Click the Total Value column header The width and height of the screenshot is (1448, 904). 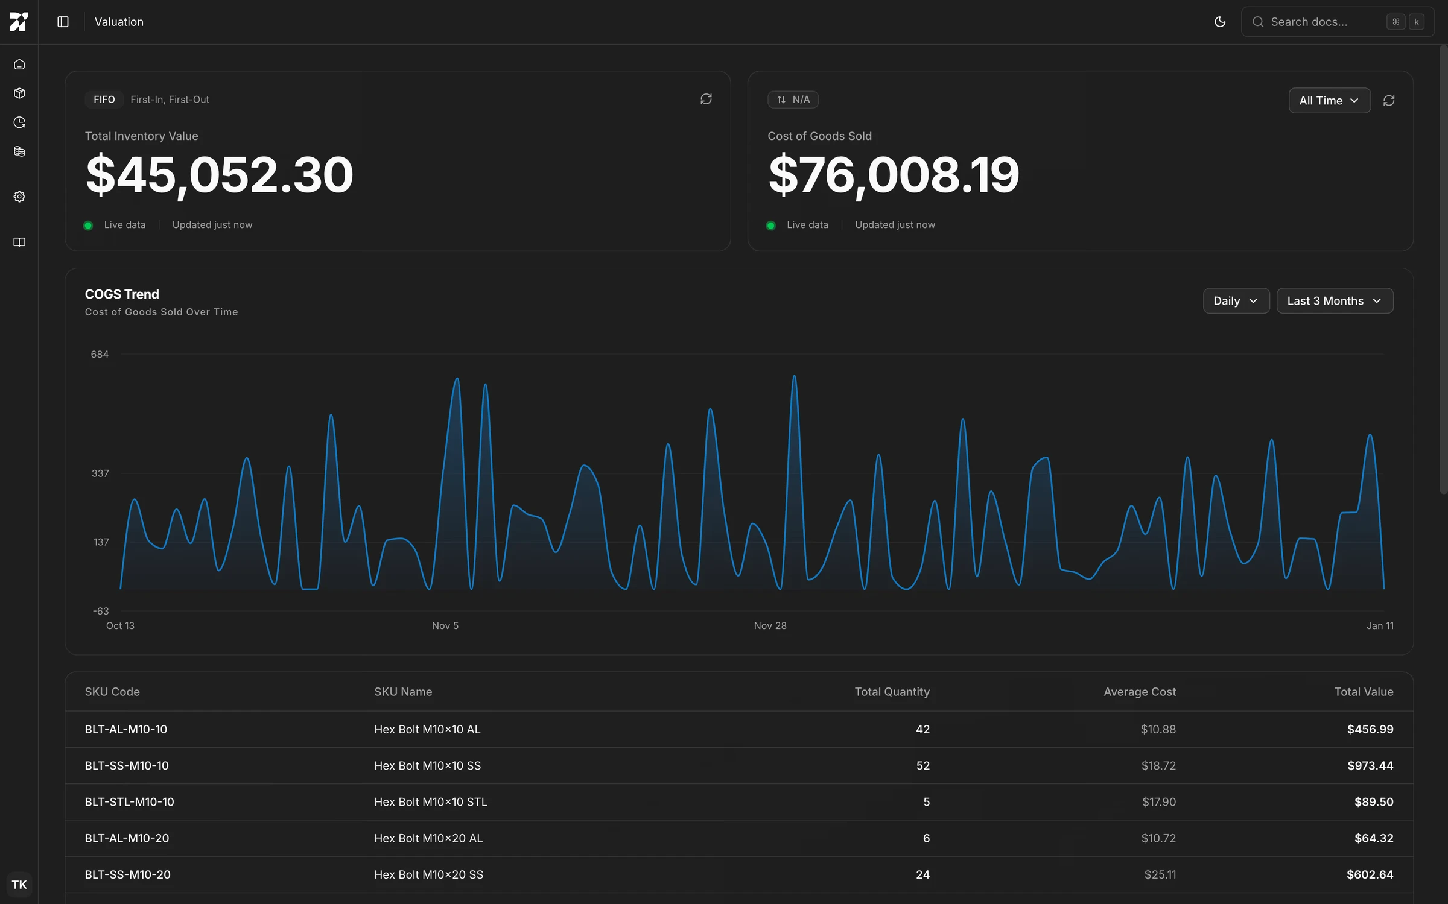click(1363, 692)
